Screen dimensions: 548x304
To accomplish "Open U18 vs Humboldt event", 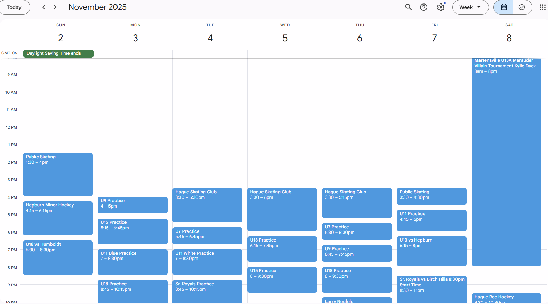I will click(x=58, y=257).
